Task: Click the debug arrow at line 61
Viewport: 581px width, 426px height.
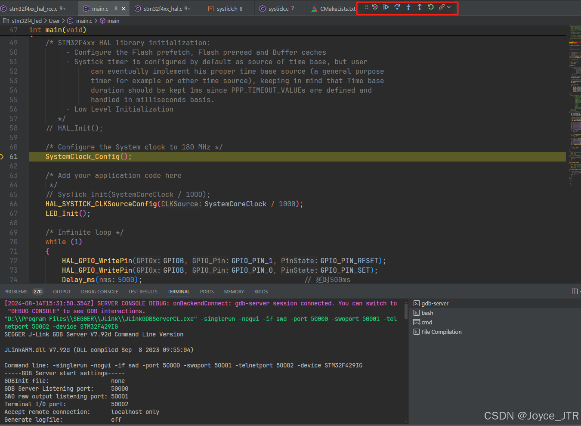Action: pyautogui.click(x=2, y=156)
